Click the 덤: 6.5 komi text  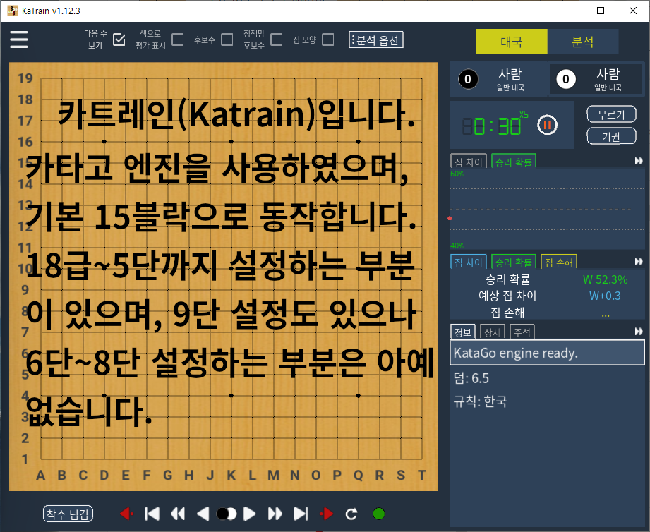coord(471,378)
